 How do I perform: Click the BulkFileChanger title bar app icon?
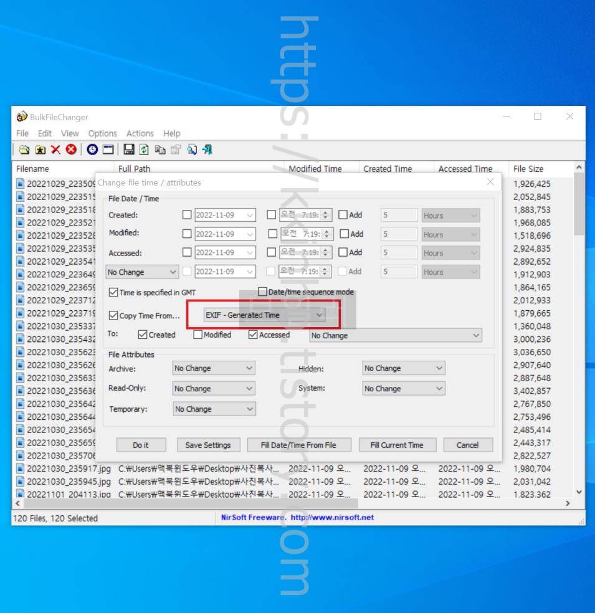pos(22,116)
